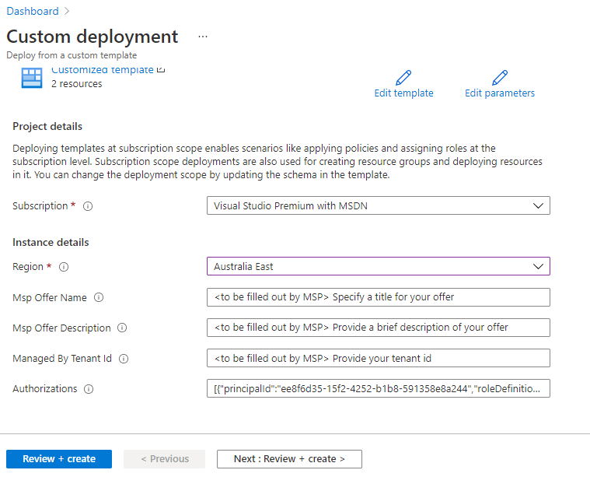Click the Edit parameters pencil icon
590x477 pixels.
(x=500, y=78)
